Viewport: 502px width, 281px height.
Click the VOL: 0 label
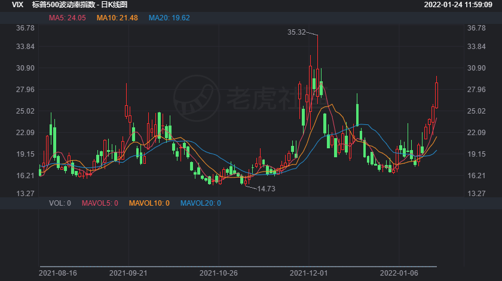[x=60, y=203]
